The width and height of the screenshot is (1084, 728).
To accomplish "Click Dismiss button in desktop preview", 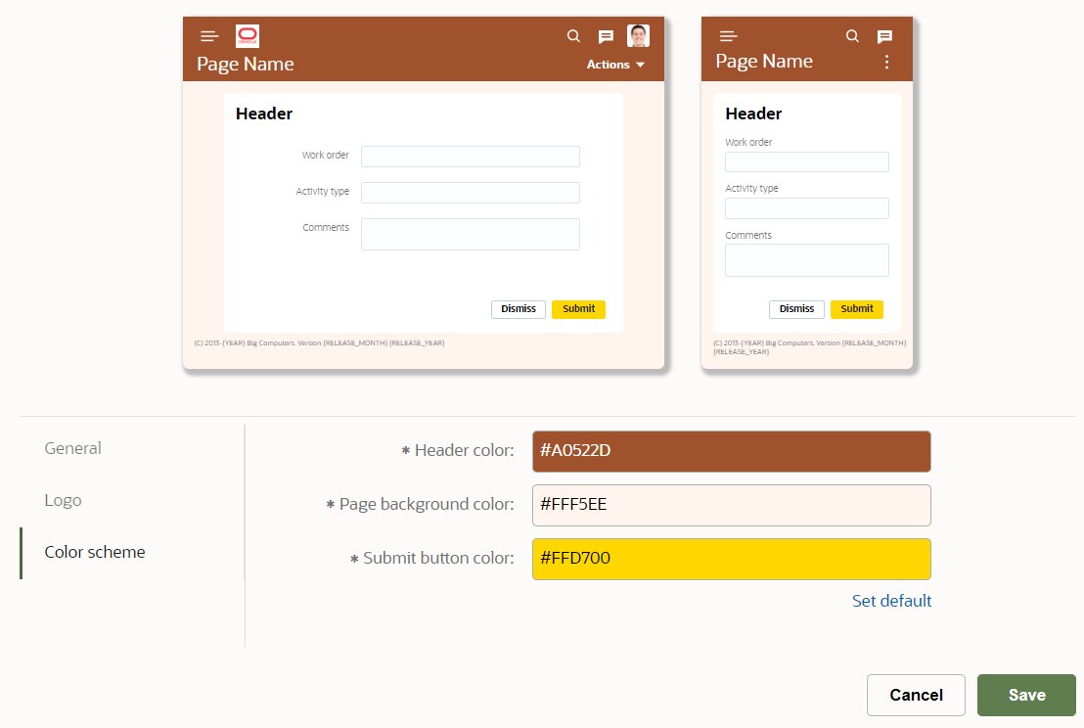I will pos(519,309).
